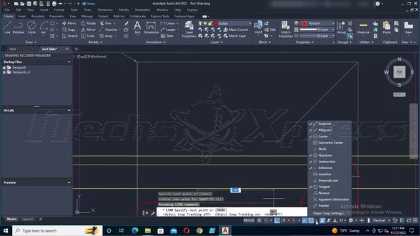Open the Leader dropdown

pos(178,29)
